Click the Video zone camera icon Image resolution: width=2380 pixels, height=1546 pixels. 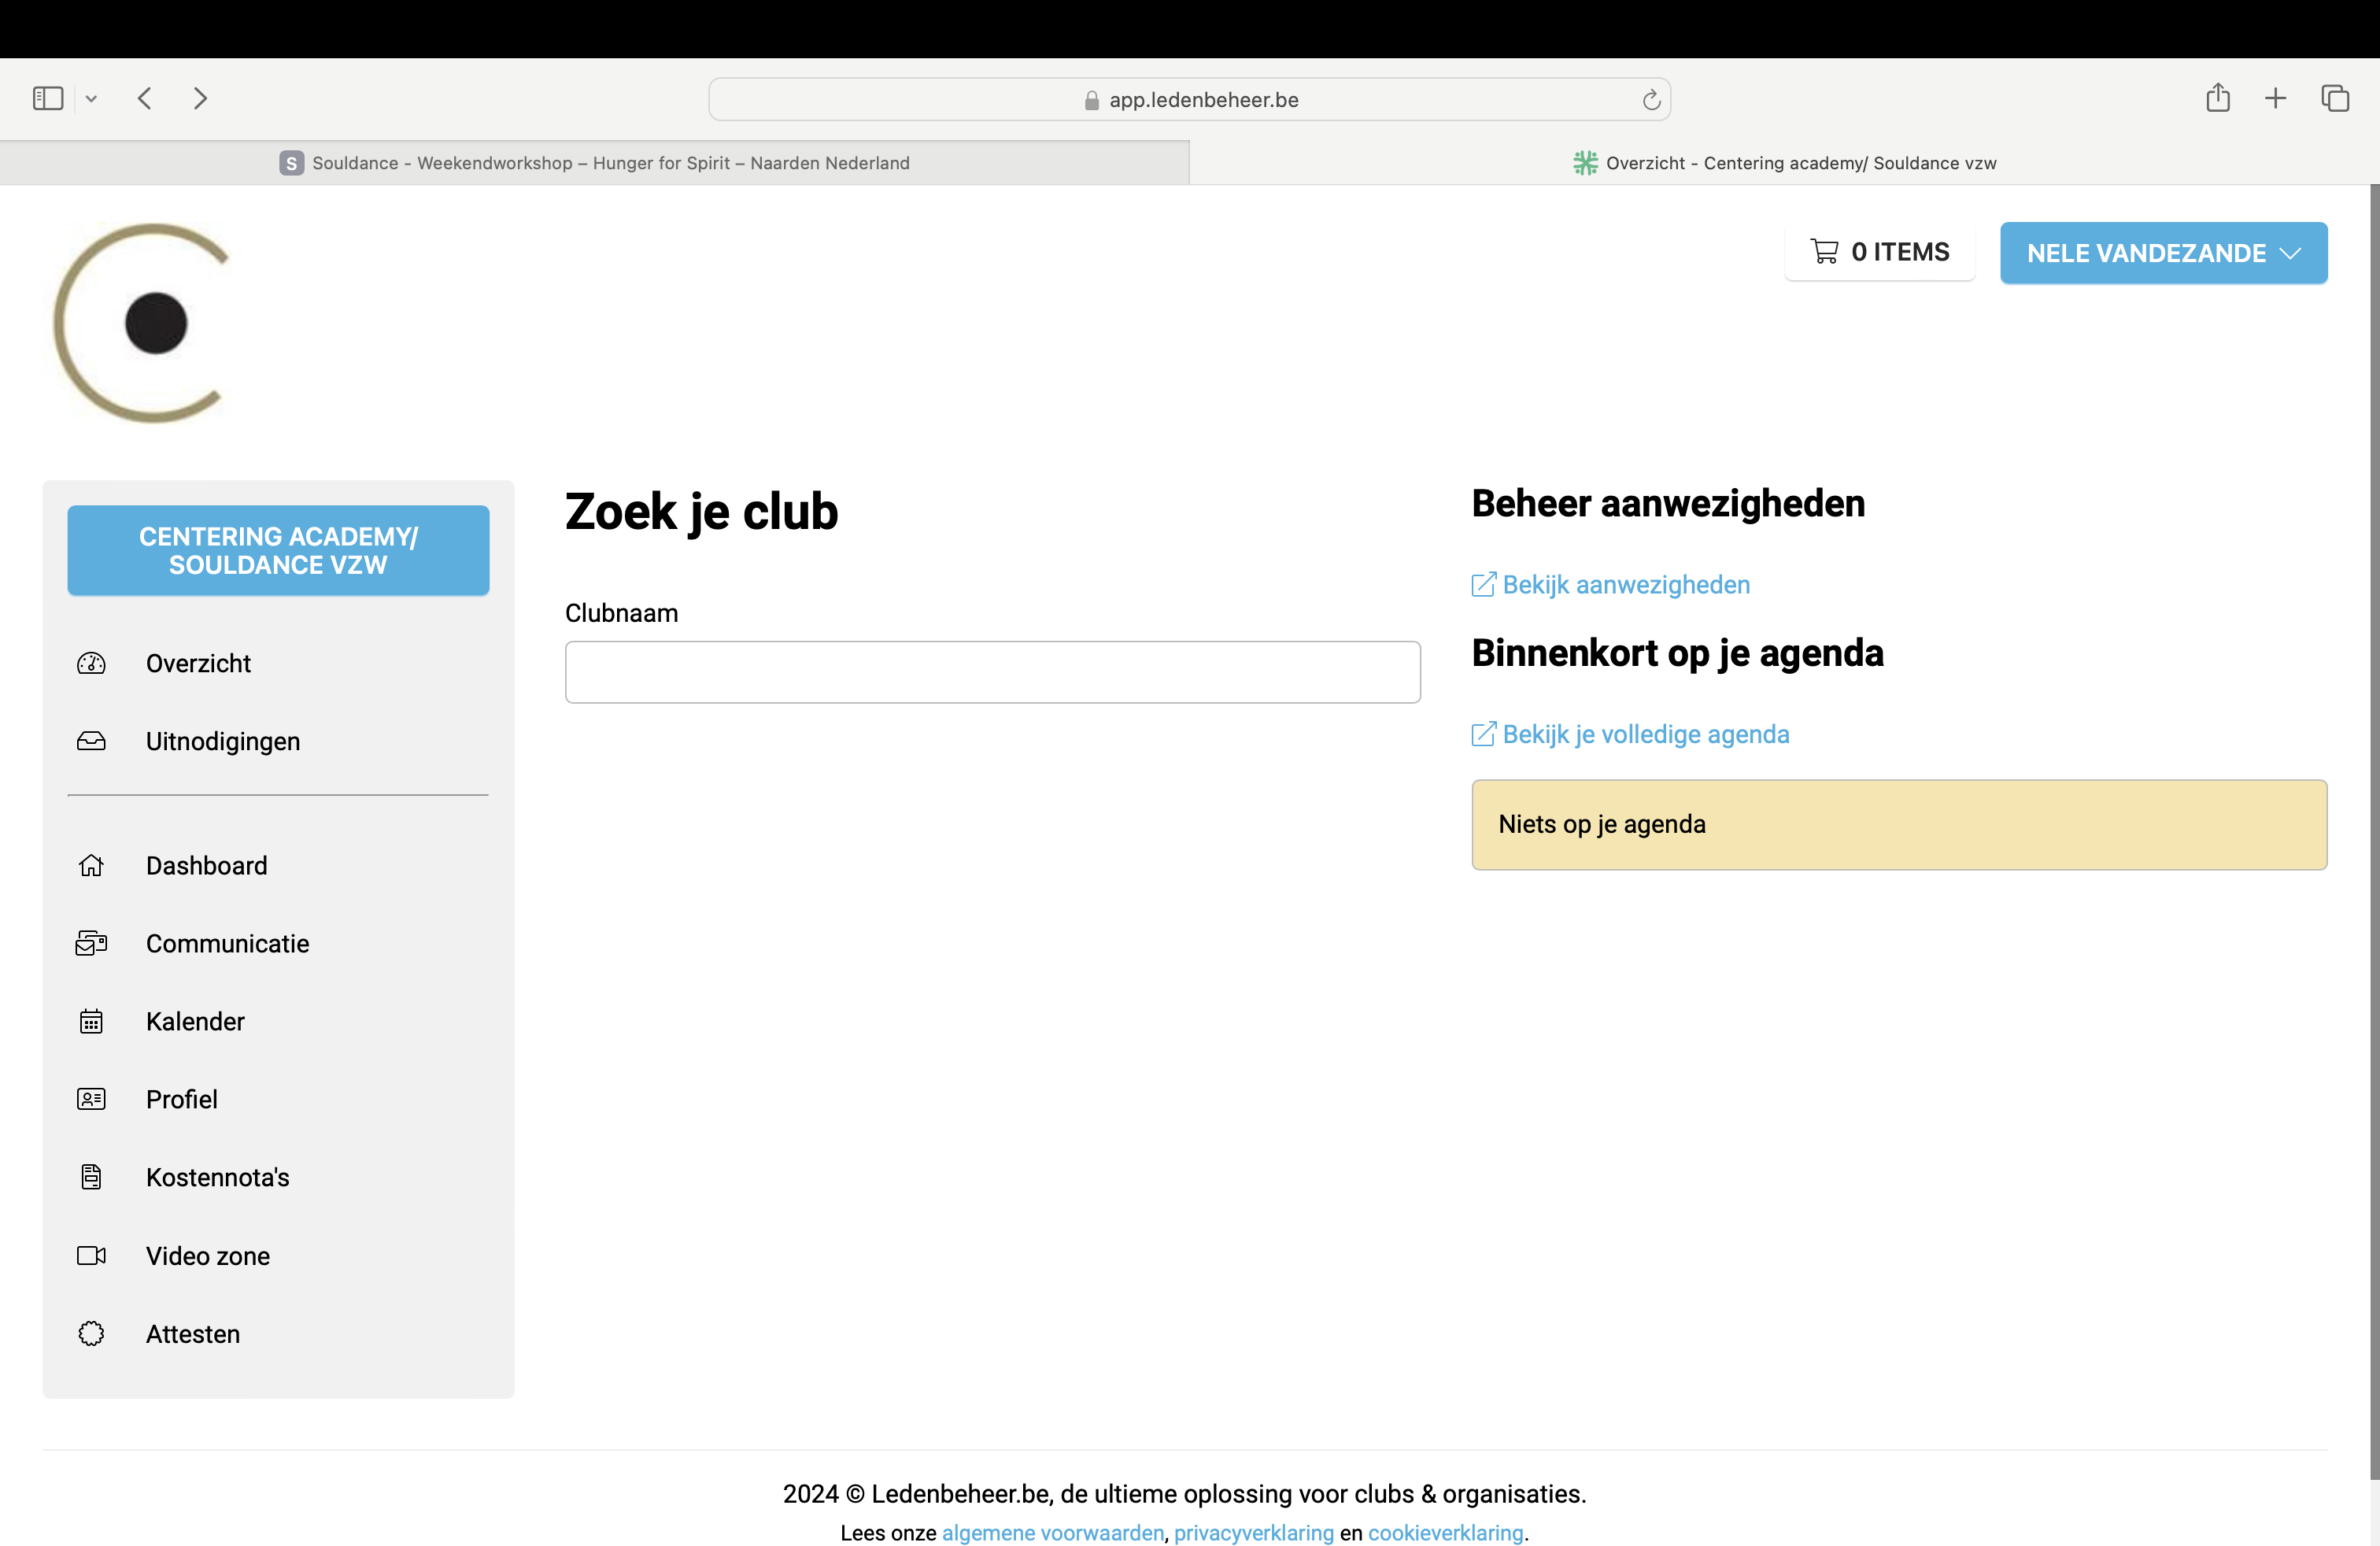[x=91, y=1255]
